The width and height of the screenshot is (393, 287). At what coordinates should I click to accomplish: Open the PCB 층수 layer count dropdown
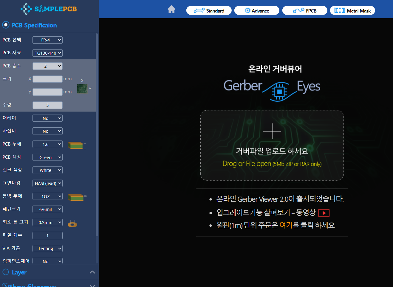tap(47, 66)
